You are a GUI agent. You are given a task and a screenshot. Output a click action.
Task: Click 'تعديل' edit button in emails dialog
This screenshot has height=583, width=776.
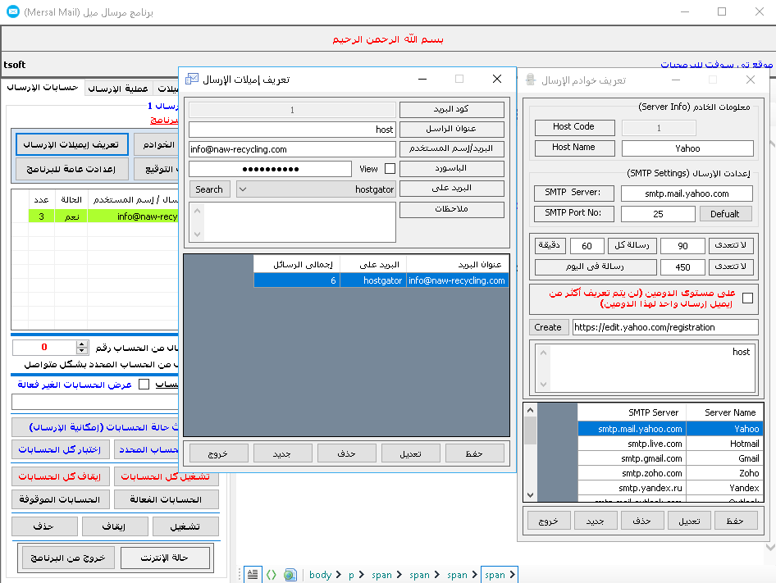[410, 453]
